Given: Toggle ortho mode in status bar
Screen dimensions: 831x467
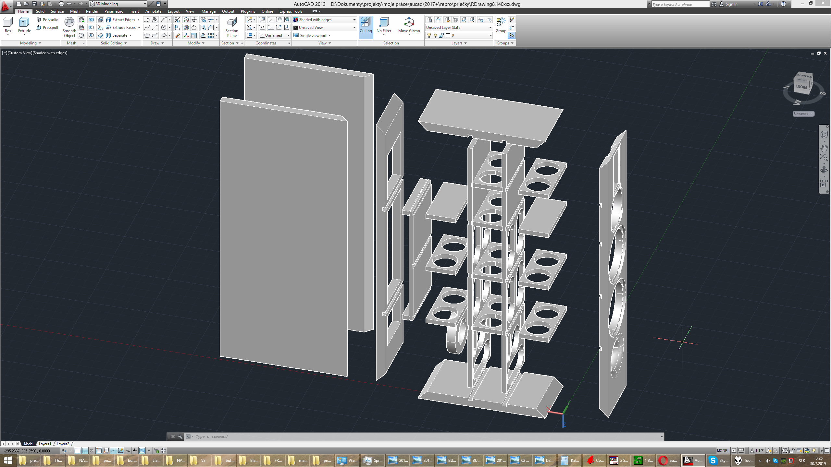Looking at the screenshot, I should 85,450.
